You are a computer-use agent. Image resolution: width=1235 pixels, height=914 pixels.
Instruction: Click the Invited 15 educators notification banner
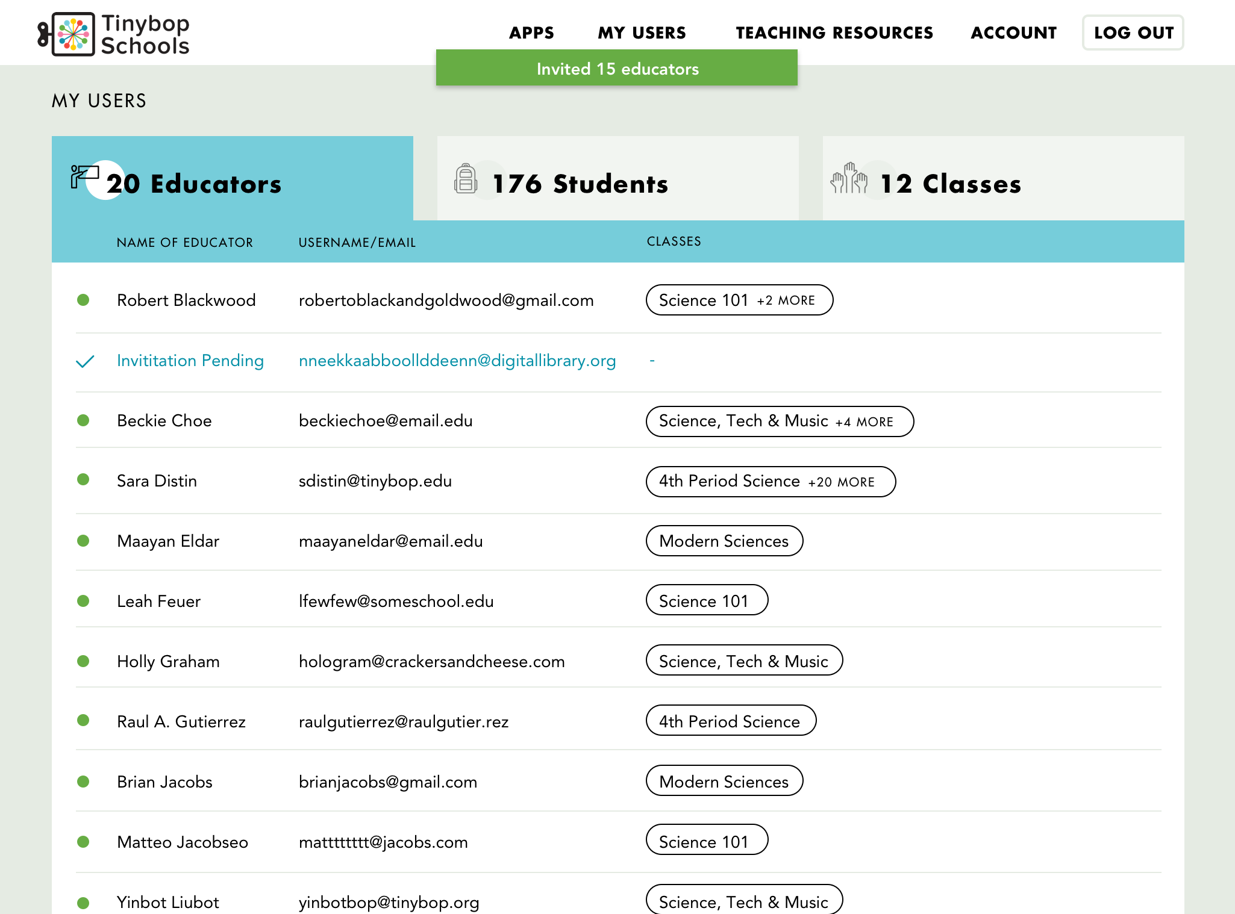[x=617, y=68]
